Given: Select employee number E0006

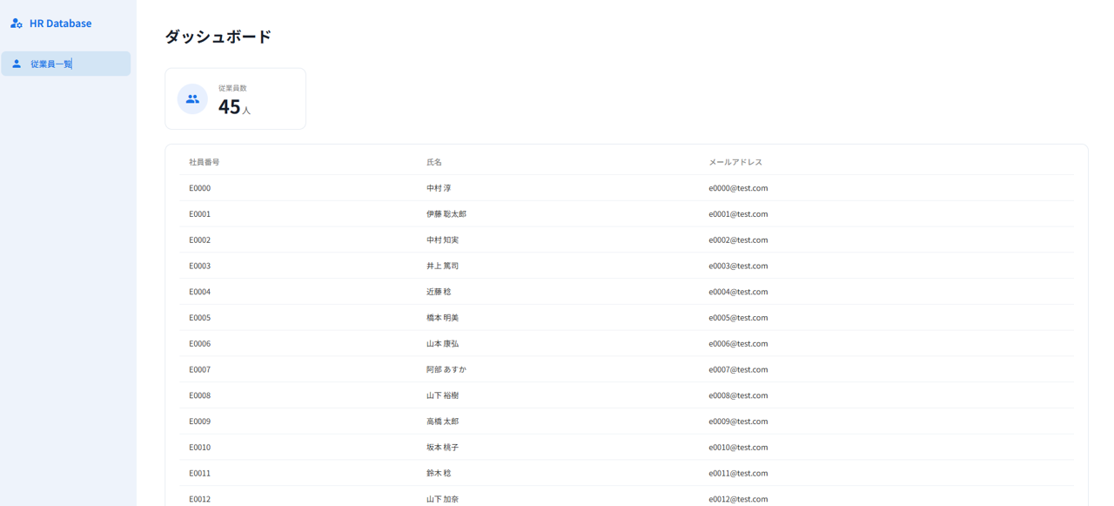Looking at the screenshot, I should (x=200, y=344).
